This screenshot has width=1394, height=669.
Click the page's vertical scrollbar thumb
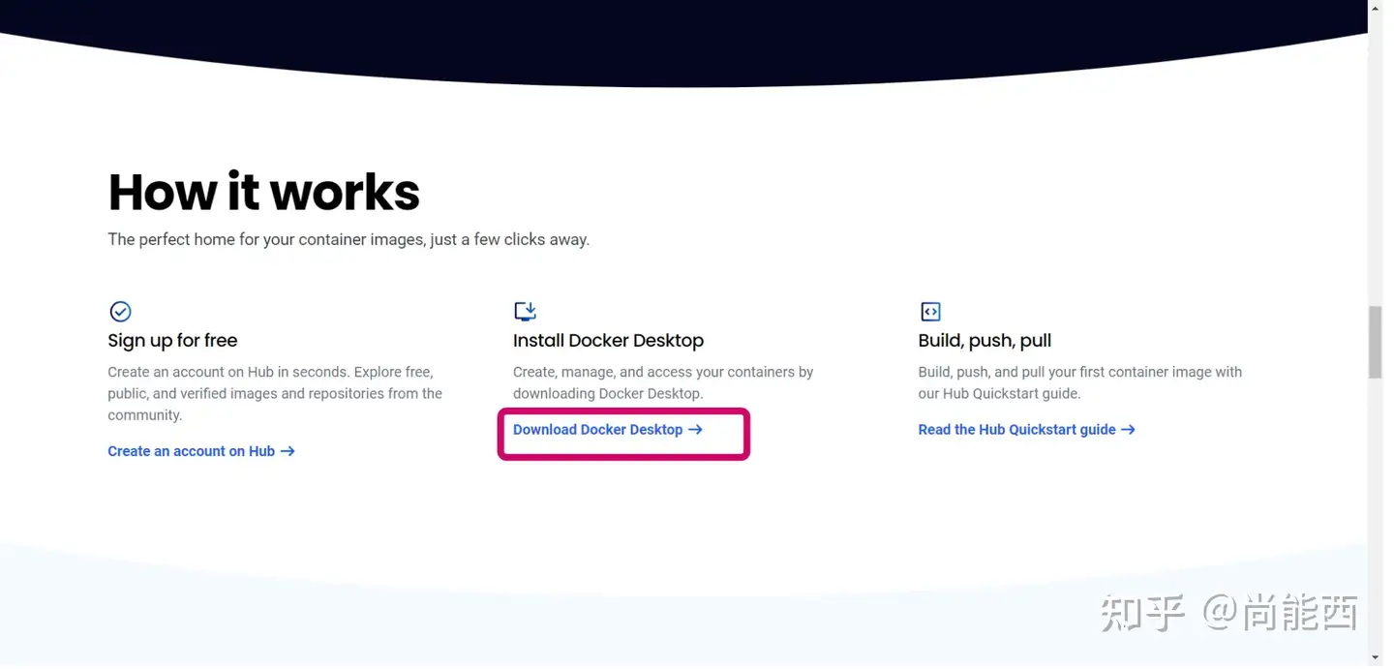point(1376,342)
